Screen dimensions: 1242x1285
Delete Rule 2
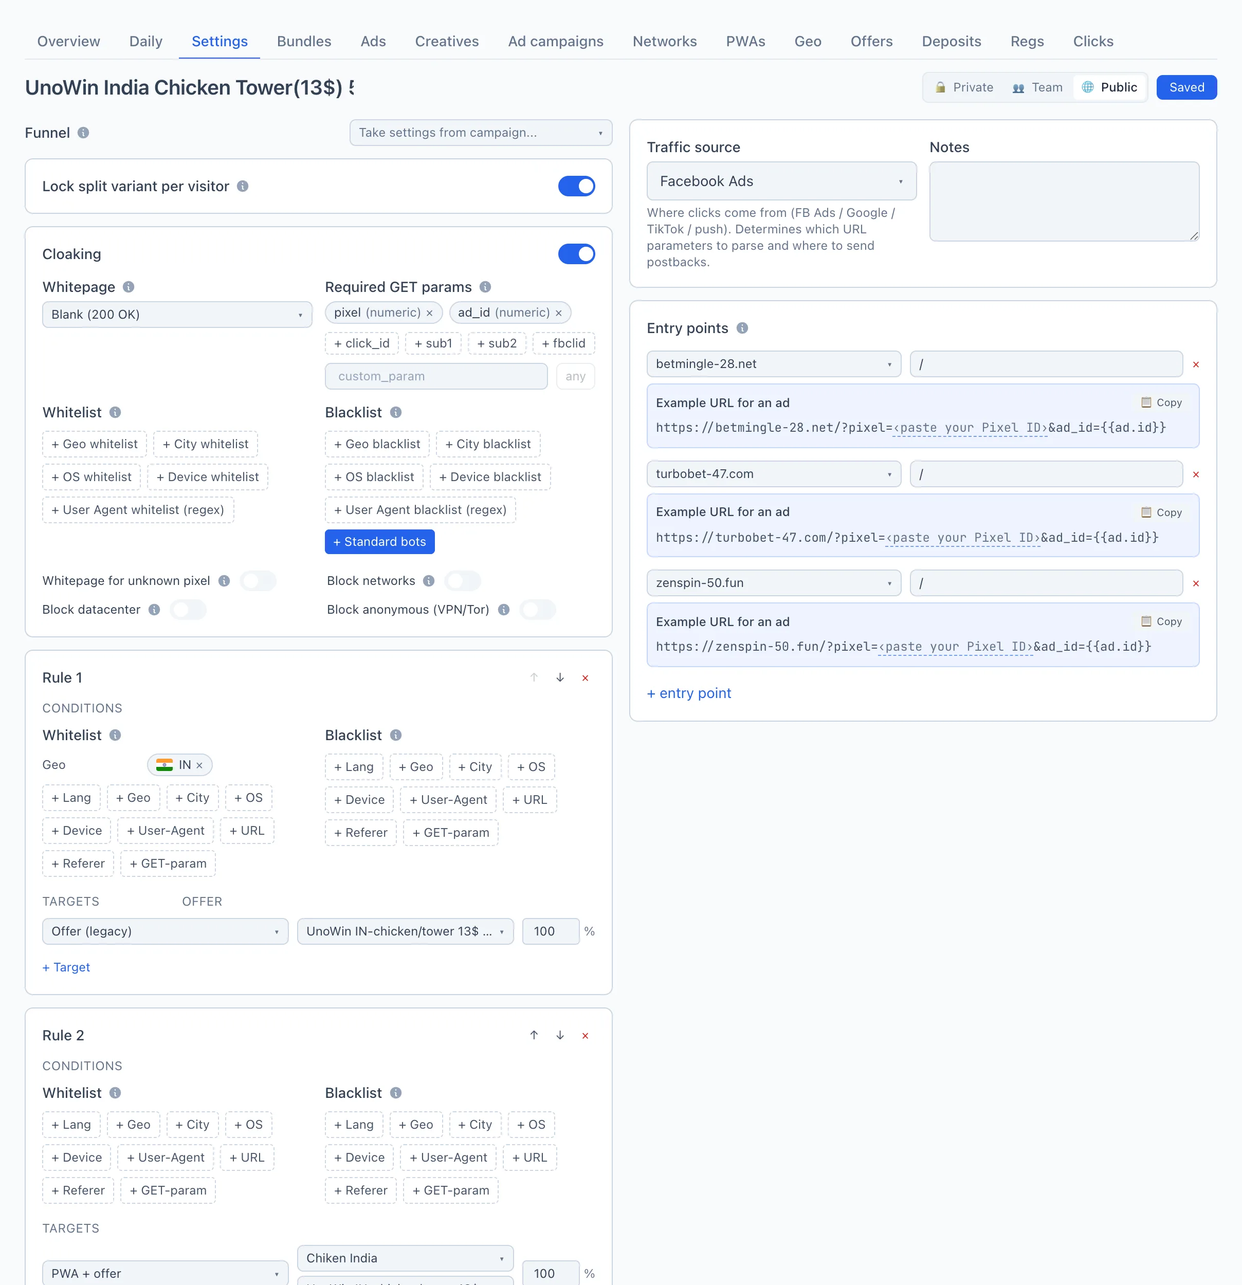pos(586,1036)
